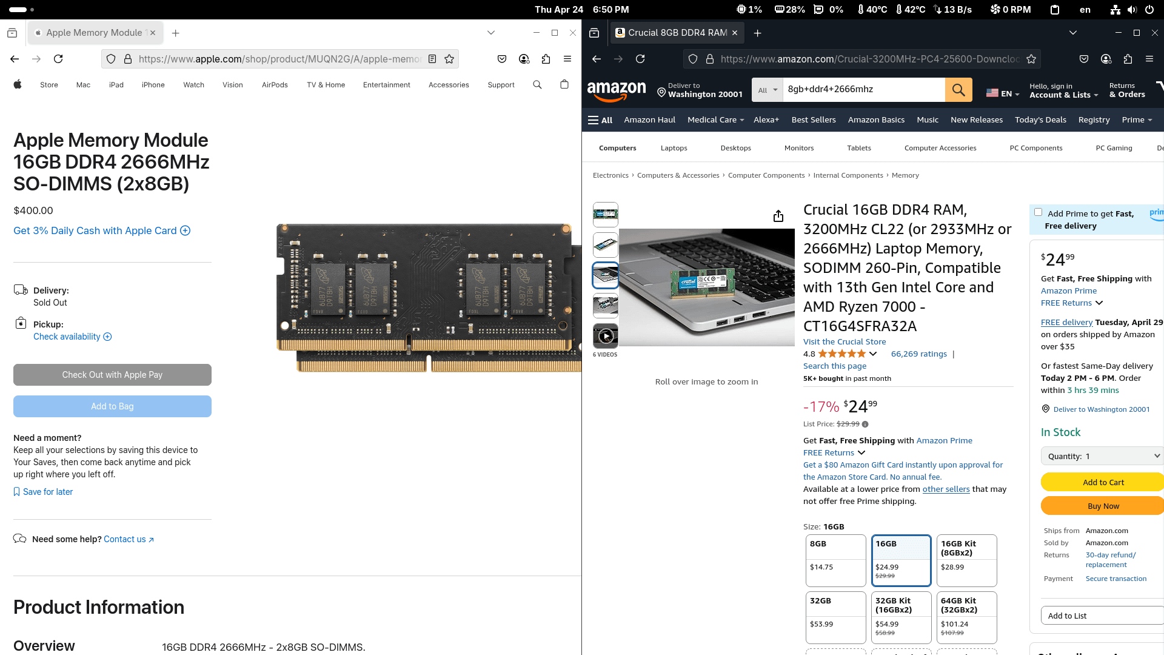
Task: List all tabs in Apple browser window
Action: (491, 33)
